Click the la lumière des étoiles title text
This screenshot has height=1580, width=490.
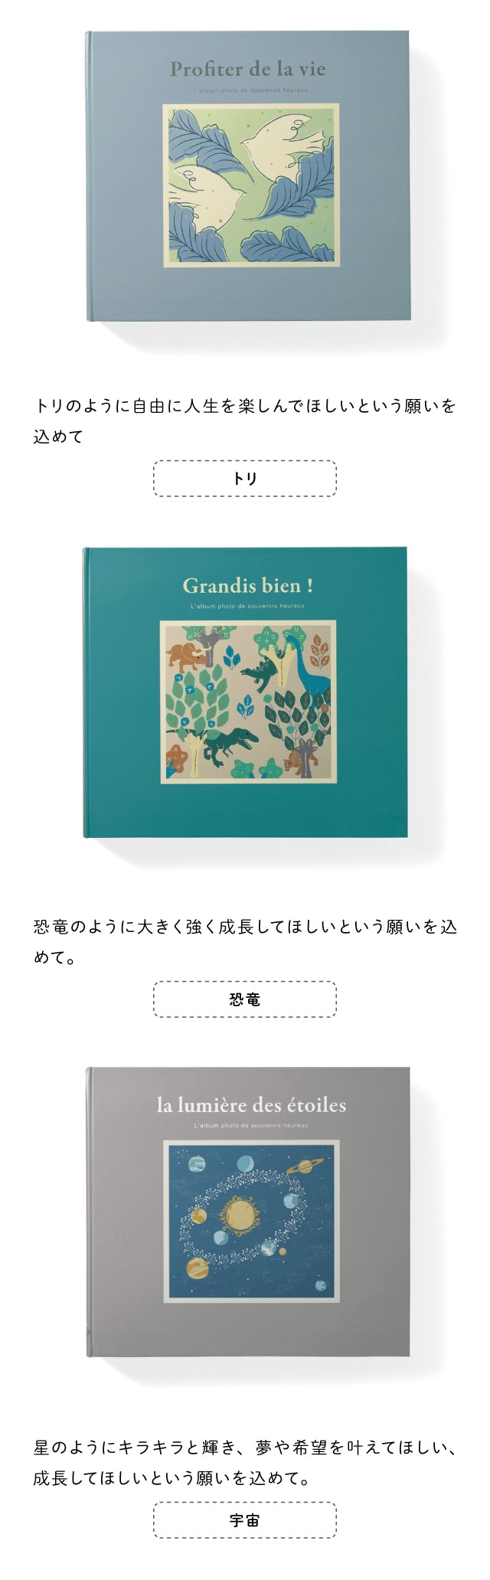251,1105
